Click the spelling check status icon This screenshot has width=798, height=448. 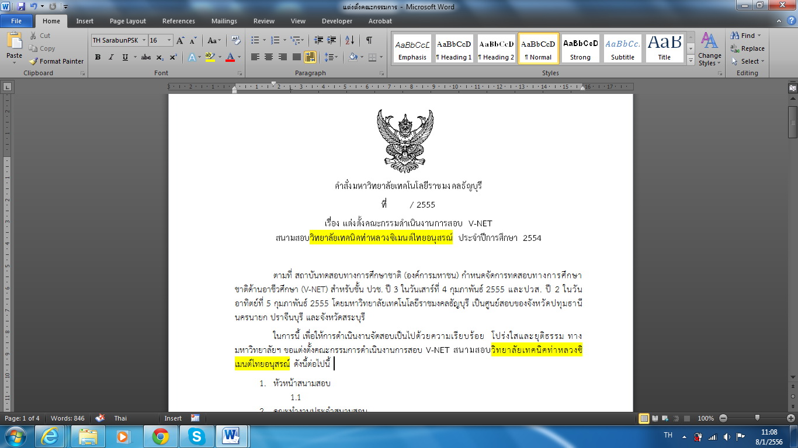(x=100, y=418)
